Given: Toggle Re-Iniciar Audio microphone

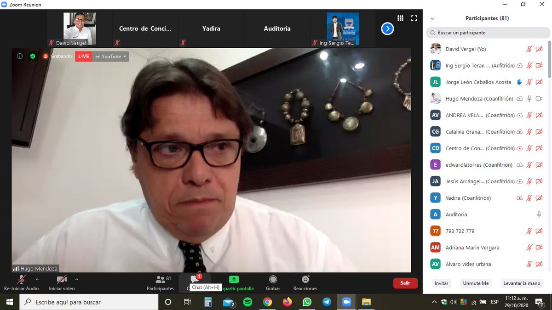Looking at the screenshot, I should click(21, 283).
